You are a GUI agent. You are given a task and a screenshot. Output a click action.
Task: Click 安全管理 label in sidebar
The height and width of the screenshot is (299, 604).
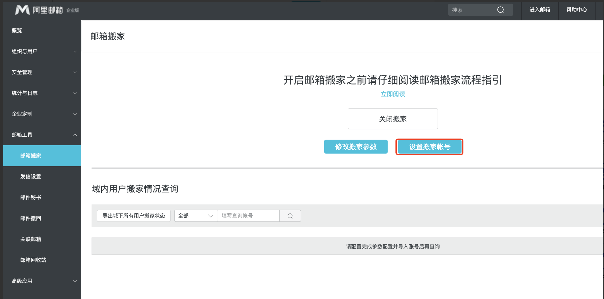tap(22, 72)
